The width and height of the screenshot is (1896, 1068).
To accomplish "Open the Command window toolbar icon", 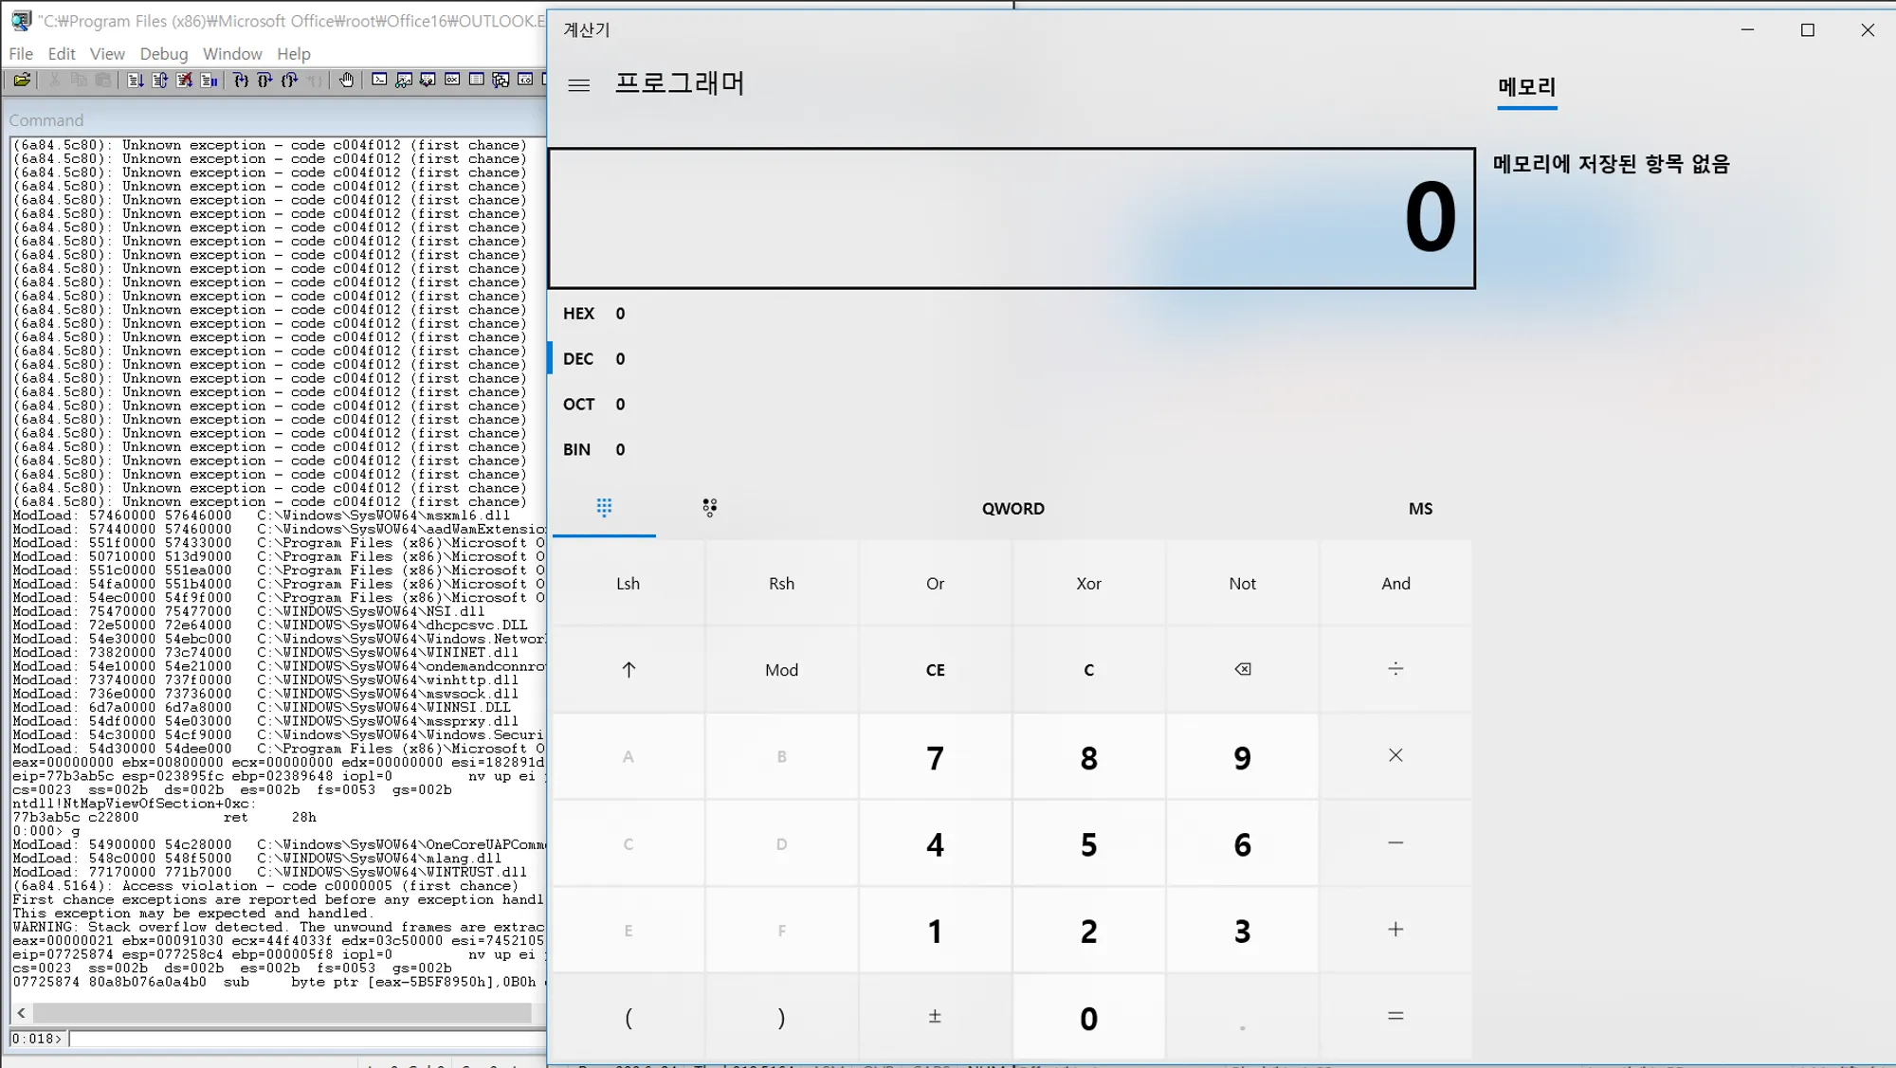I will click(379, 81).
